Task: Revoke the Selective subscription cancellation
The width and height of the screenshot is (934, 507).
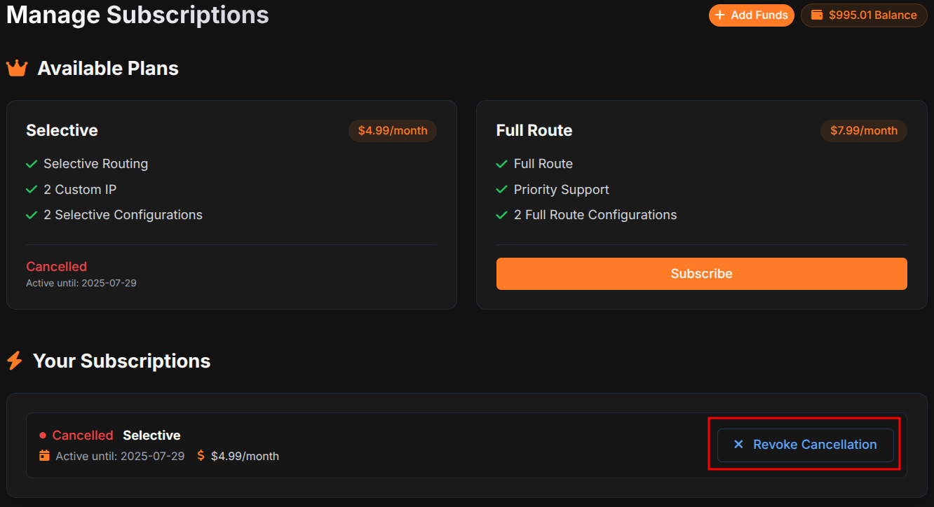Action: tap(806, 445)
